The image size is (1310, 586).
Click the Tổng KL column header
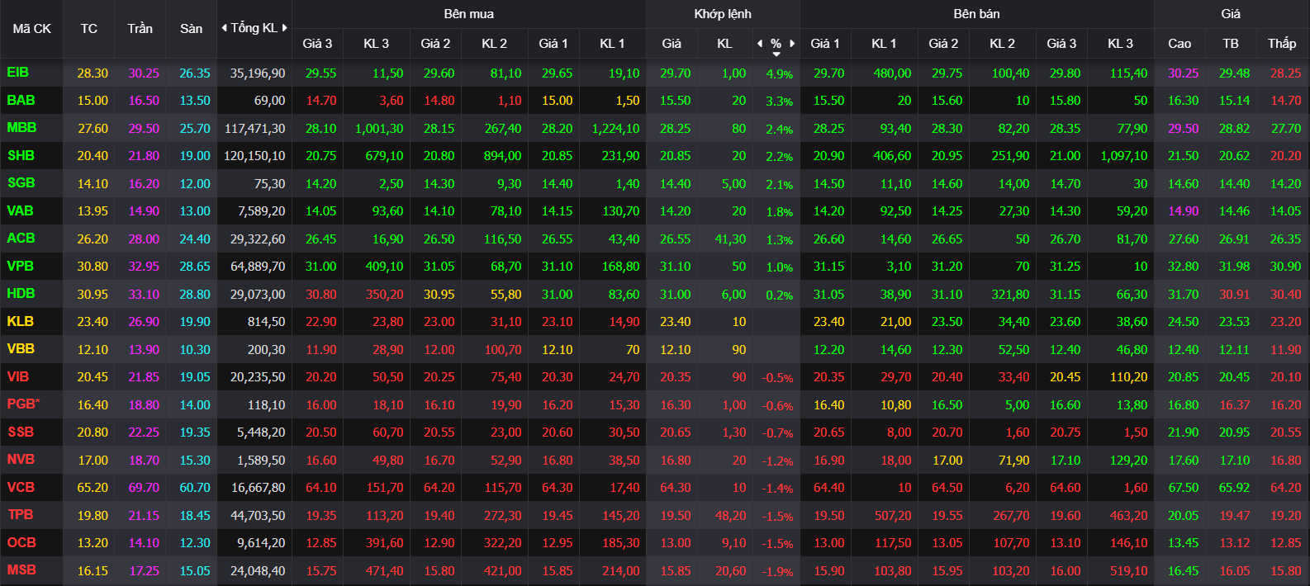(x=254, y=28)
